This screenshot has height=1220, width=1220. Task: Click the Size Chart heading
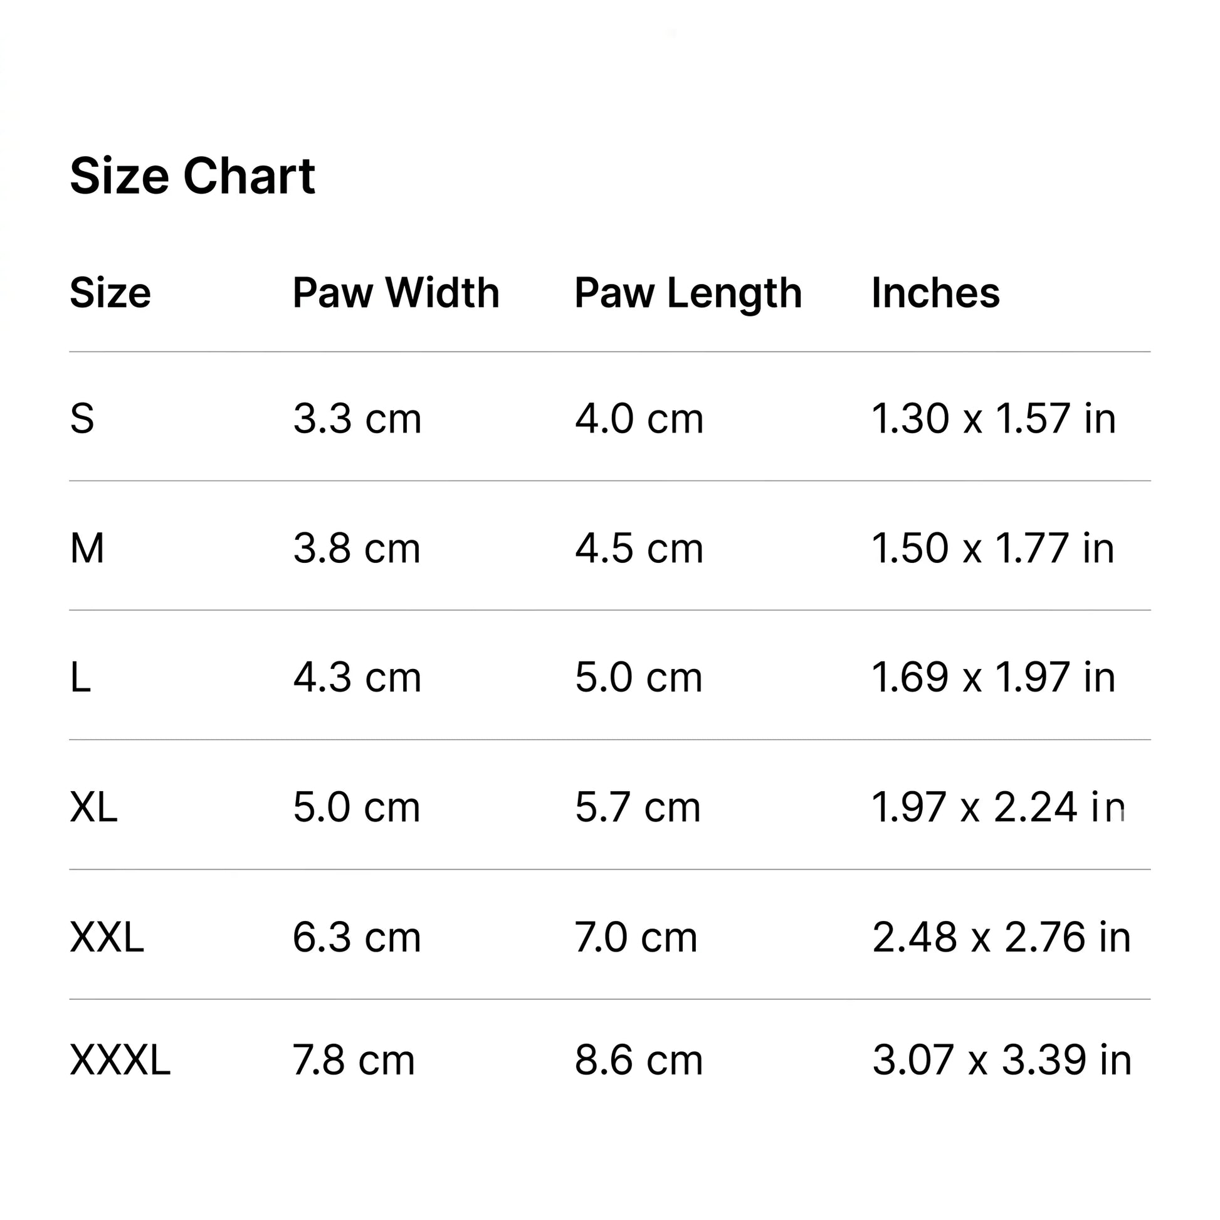(x=192, y=176)
